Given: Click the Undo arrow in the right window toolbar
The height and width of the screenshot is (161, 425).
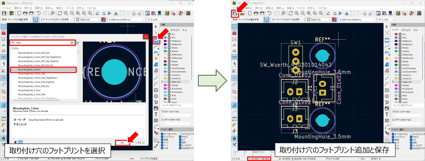Looking at the screenshot, I should [x=270, y=13].
